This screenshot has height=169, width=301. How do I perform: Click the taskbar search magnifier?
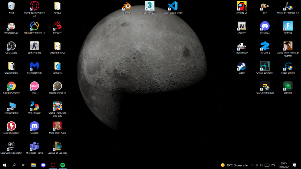pos(14,165)
